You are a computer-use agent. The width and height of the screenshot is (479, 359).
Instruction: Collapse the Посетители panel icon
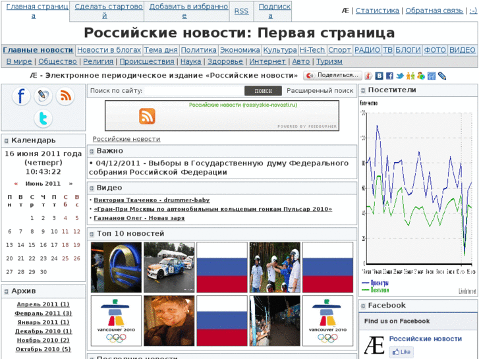[x=363, y=90]
